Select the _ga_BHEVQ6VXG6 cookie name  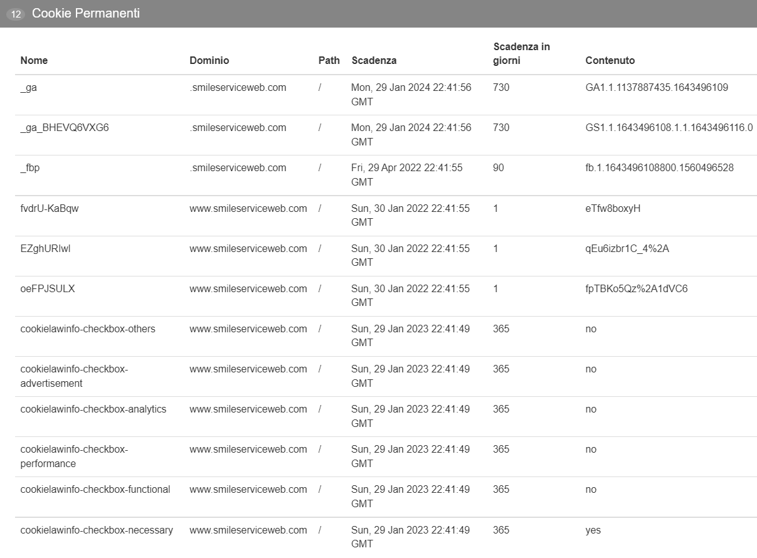65,128
